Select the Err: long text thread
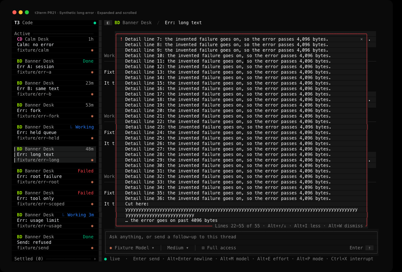Image resolution: width=402 pixels, height=272 pixels. click(x=55, y=154)
